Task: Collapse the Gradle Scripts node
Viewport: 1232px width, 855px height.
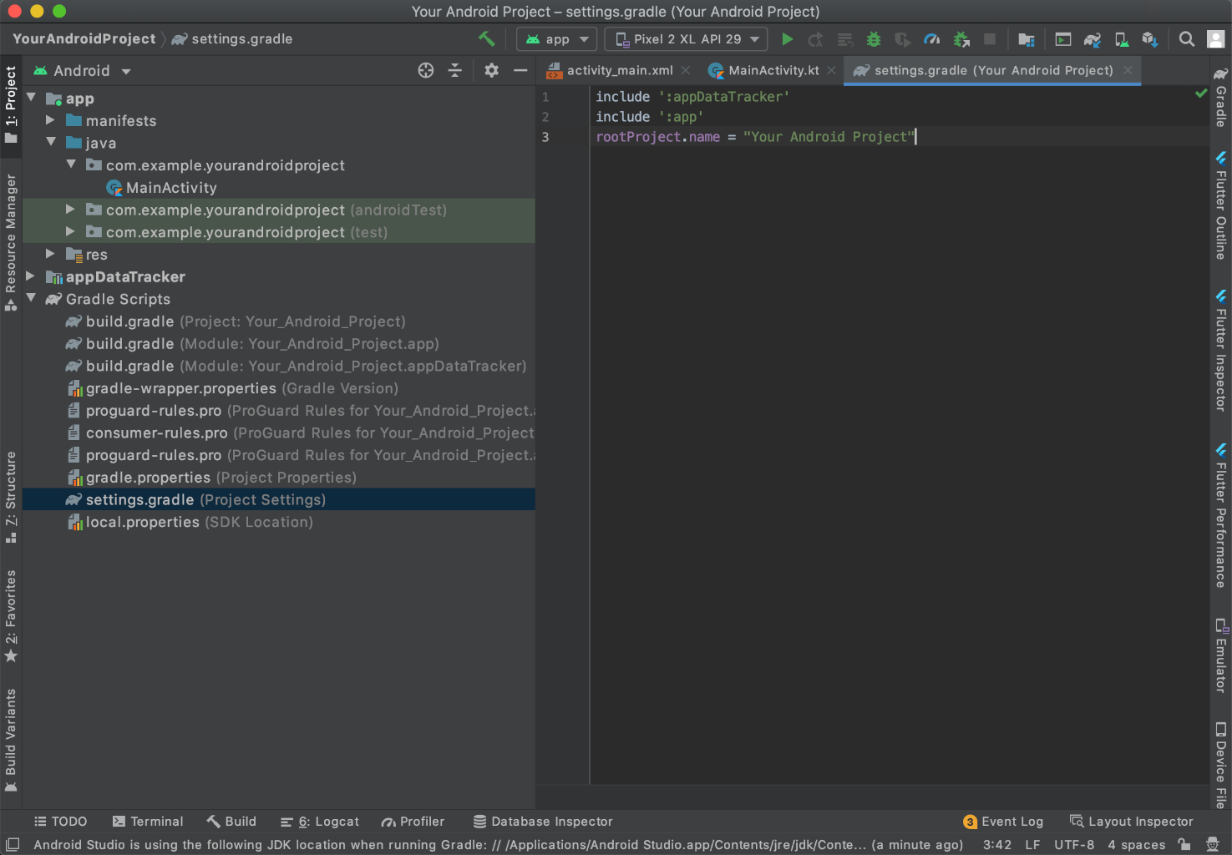Action: pos(31,298)
